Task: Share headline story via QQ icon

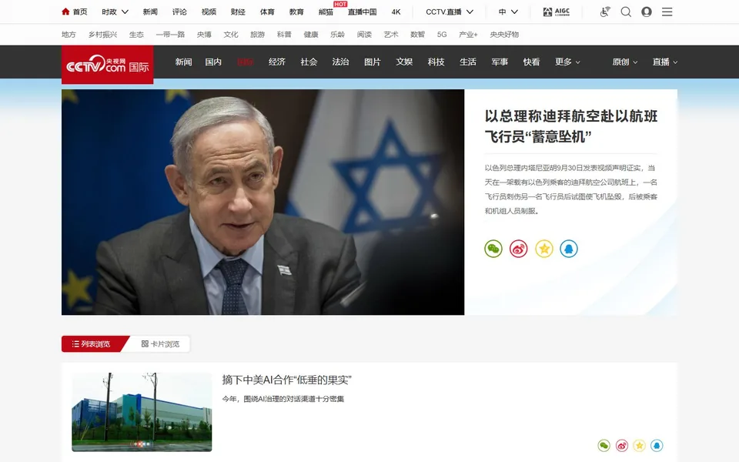Action: (569, 249)
